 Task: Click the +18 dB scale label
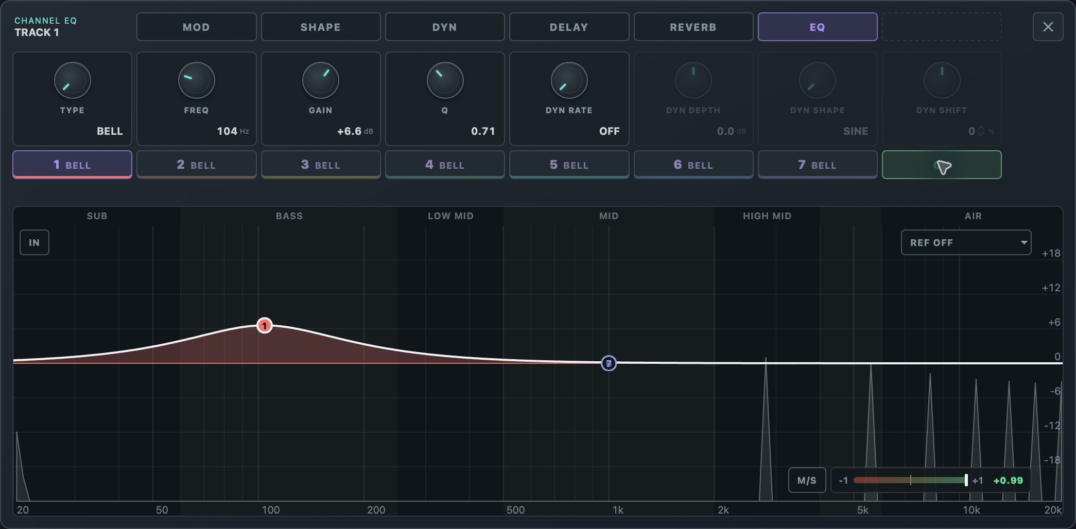point(1051,253)
